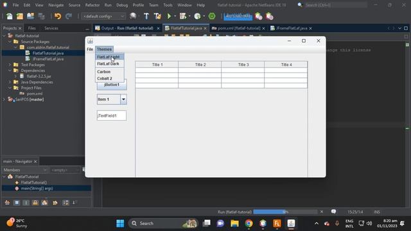This screenshot has width=411, height=231.
Task: Toggle fully qualified names filter in Navigator
Action: [x=55, y=203]
